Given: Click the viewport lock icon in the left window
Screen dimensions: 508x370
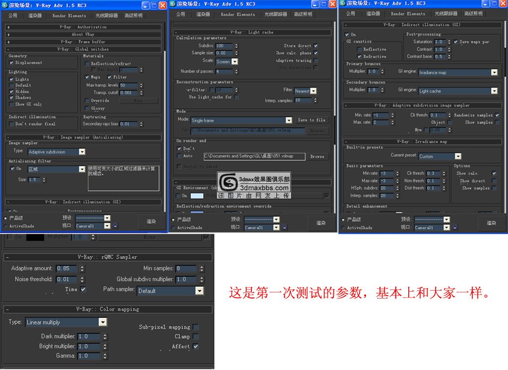Looking at the screenshot, I should tap(116, 225).
